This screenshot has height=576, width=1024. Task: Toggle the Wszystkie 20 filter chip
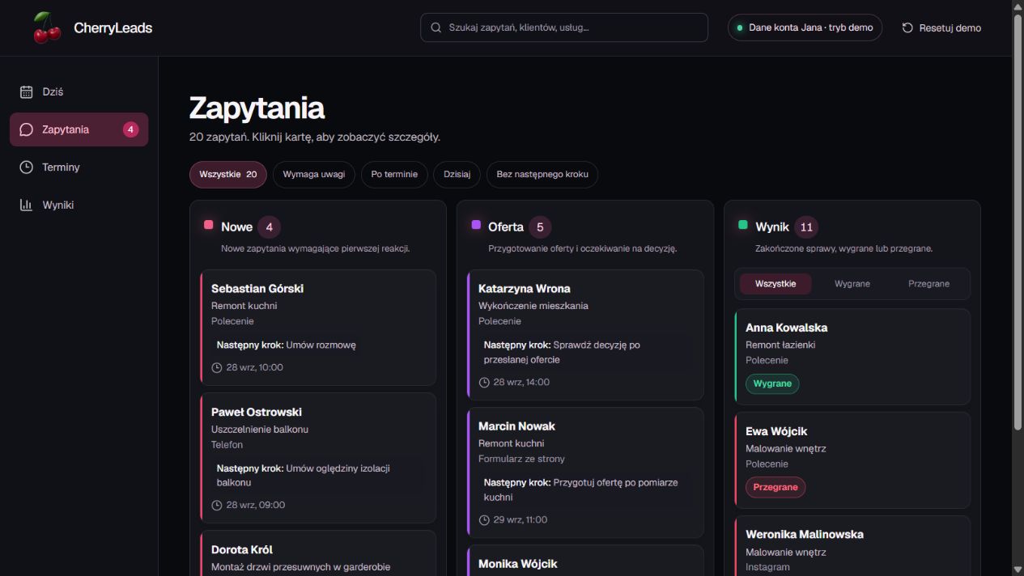(x=228, y=175)
